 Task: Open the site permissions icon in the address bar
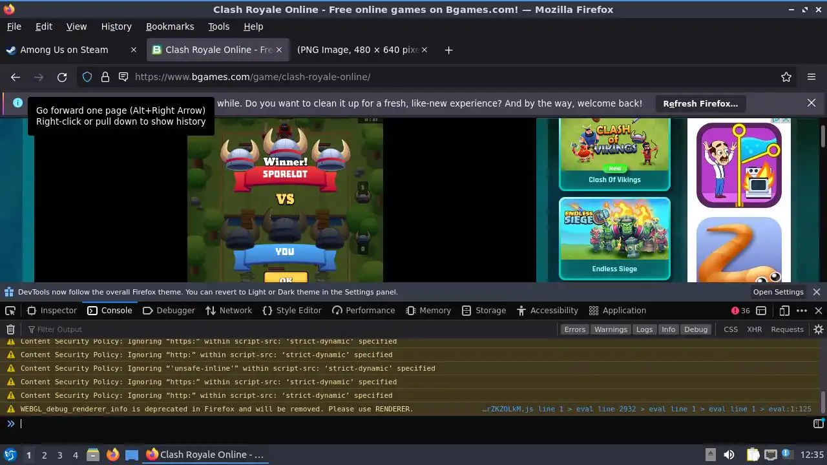(123, 77)
